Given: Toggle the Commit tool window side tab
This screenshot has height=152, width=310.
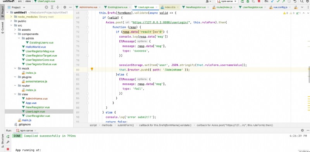Looking at the screenshot, I should (x=2, y=28).
